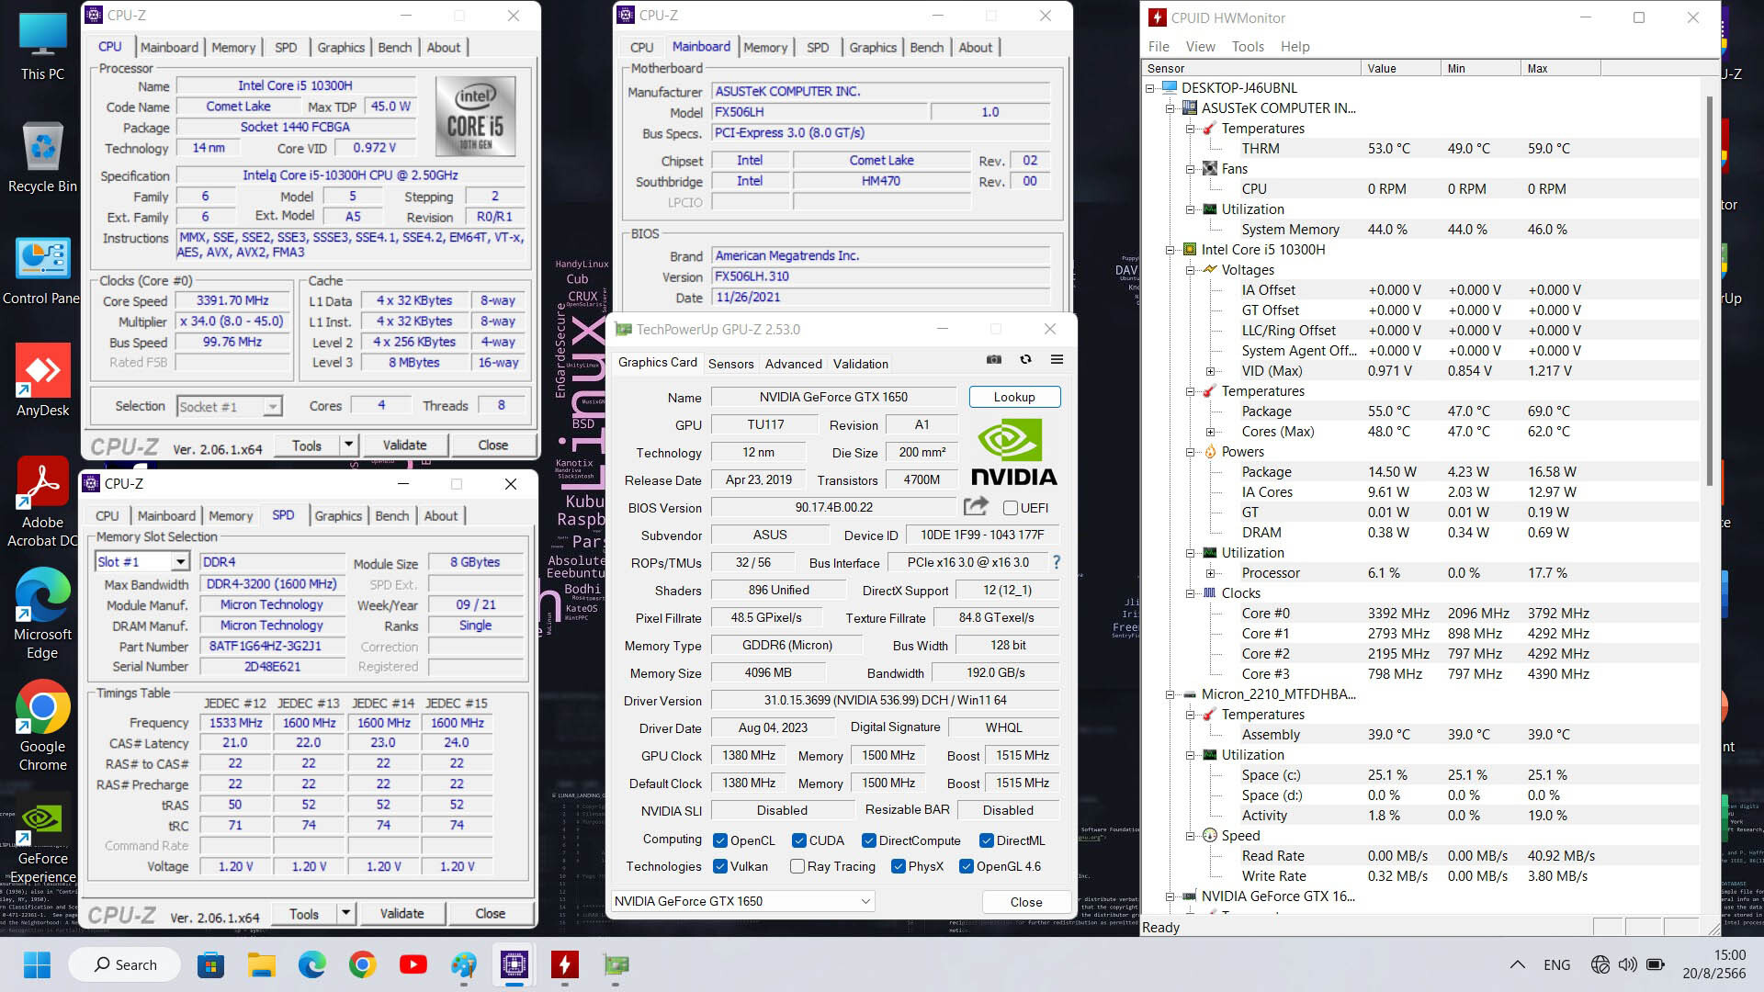Viewport: 1764px width, 992px height.
Task: Open the GPU-Z hamburger menu
Action: tap(1057, 360)
